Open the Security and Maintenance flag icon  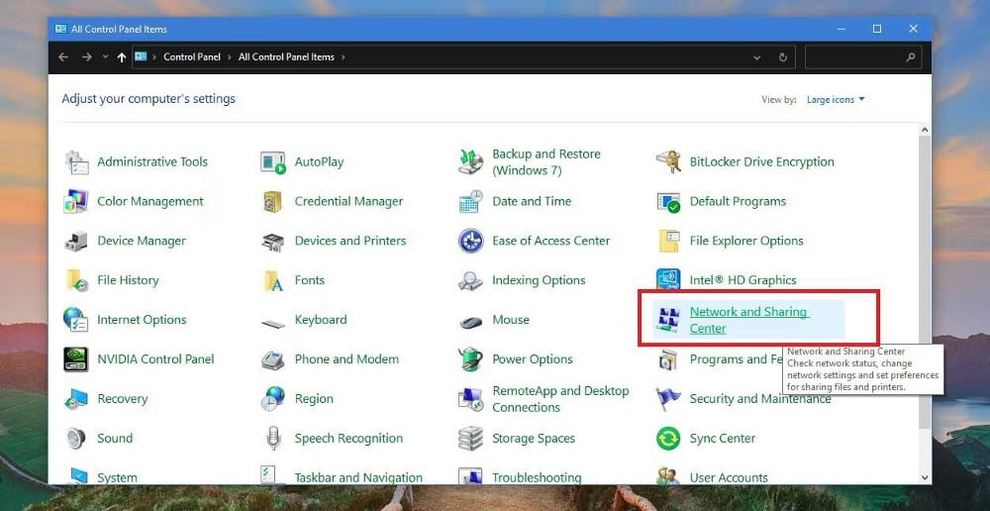tap(668, 399)
